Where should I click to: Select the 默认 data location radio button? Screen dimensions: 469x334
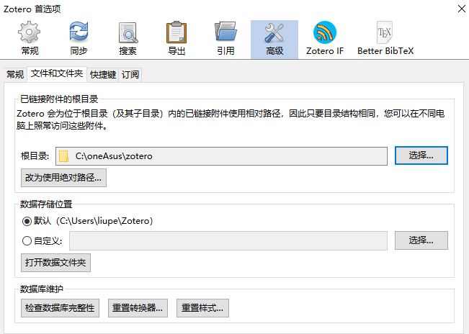[x=27, y=222]
